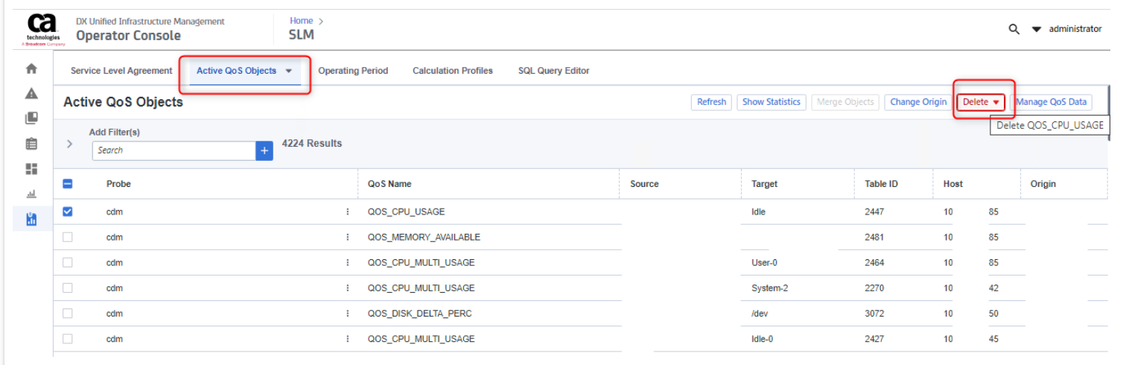Viewport: 1126px width, 365px height.
Task: Check the QOS_MEMORY_AVAILABLE row checkbox
Action: (68, 238)
